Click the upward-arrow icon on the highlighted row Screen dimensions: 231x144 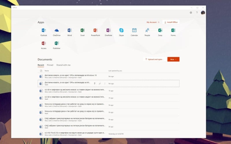95,83
